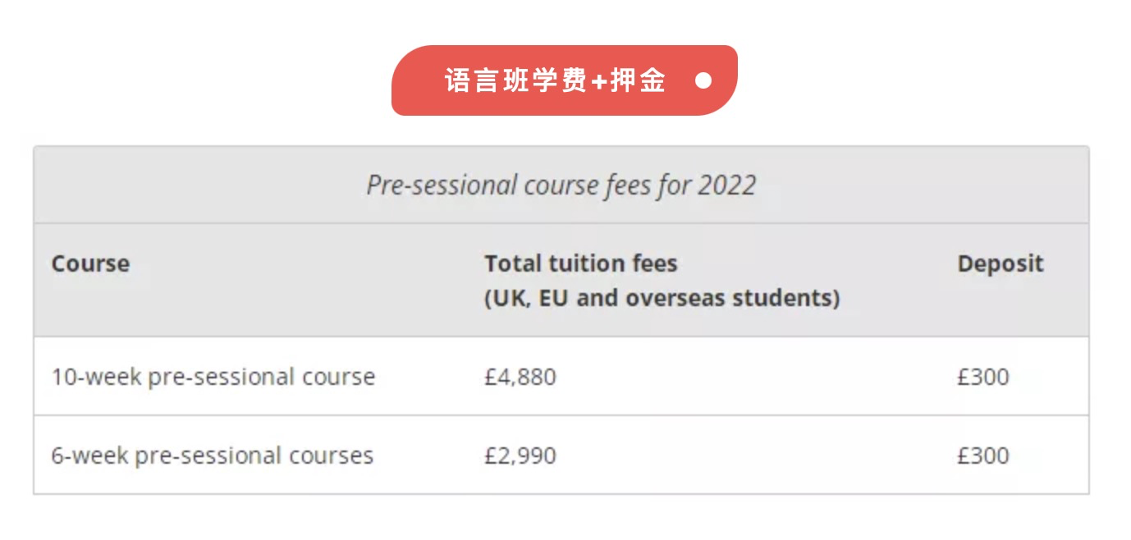Click the £4,880 tuition fee value
This screenshot has width=1131, height=540.
520,377
